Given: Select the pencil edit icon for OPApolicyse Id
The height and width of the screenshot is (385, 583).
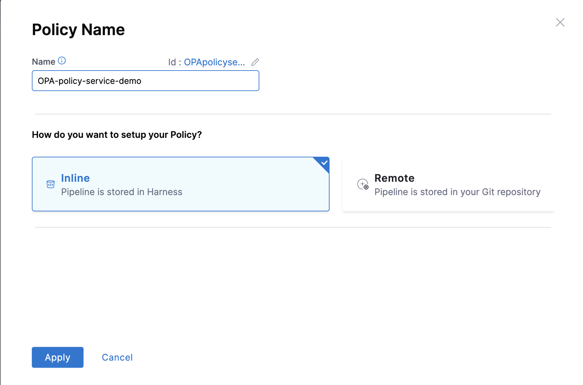Looking at the screenshot, I should [x=255, y=62].
